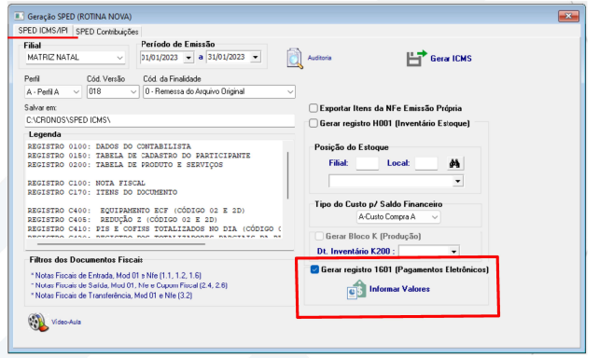Image resolution: width=599 pixels, height=358 pixels.
Task: Click the Auditoria magnifier document icon
Action: click(295, 58)
